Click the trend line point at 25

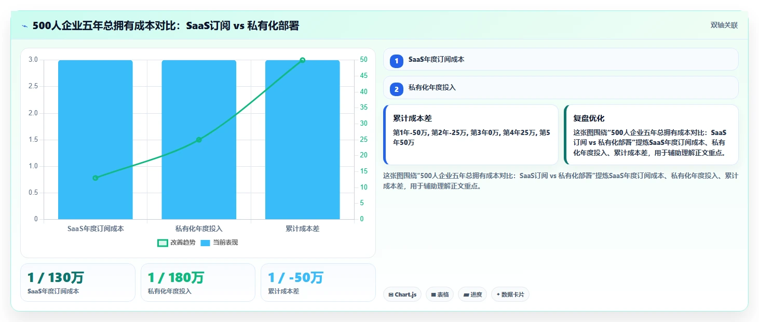[199, 140]
